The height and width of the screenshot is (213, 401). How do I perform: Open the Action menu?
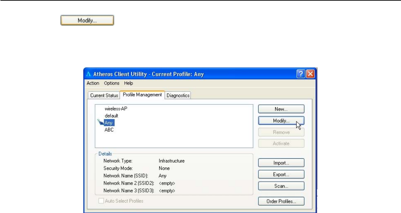tap(93, 83)
